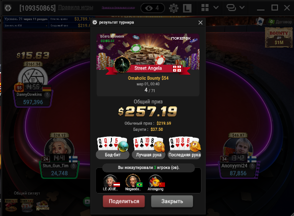The height and width of the screenshot is (216, 294).
Task: Click the Закрыть button
Action: [x=172, y=201]
